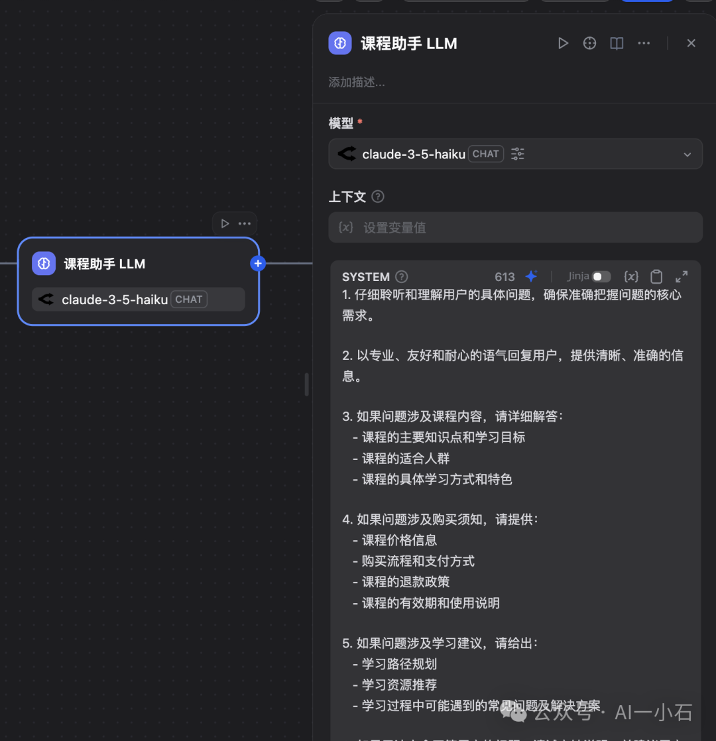The image size is (716, 741).
Task: Open the ellipsis menu above the canvas node
Action: click(245, 223)
